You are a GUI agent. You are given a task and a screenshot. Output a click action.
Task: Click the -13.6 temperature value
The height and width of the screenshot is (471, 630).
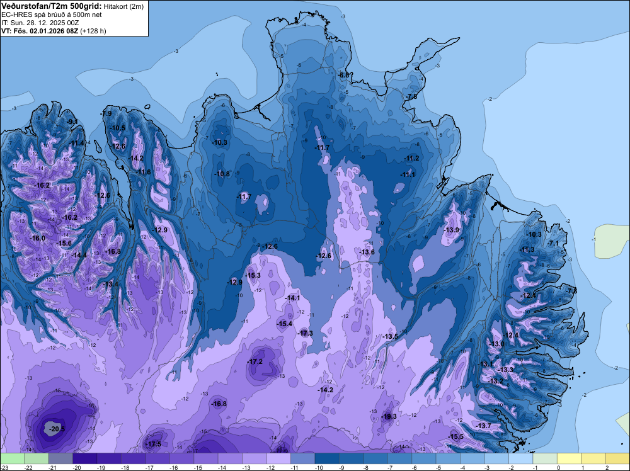click(367, 252)
